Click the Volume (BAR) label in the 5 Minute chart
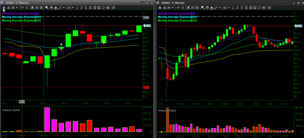The height and width of the screenshot is (138, 304). coord(11,109)
